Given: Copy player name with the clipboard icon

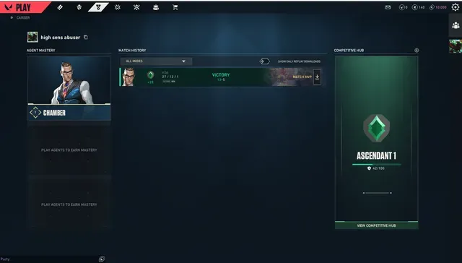Looking at the screenshot, I should (x=86, y=37).
